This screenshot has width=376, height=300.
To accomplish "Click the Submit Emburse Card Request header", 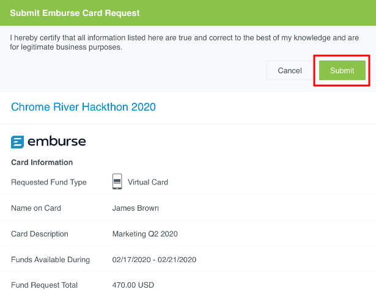I will click(75, 13).
